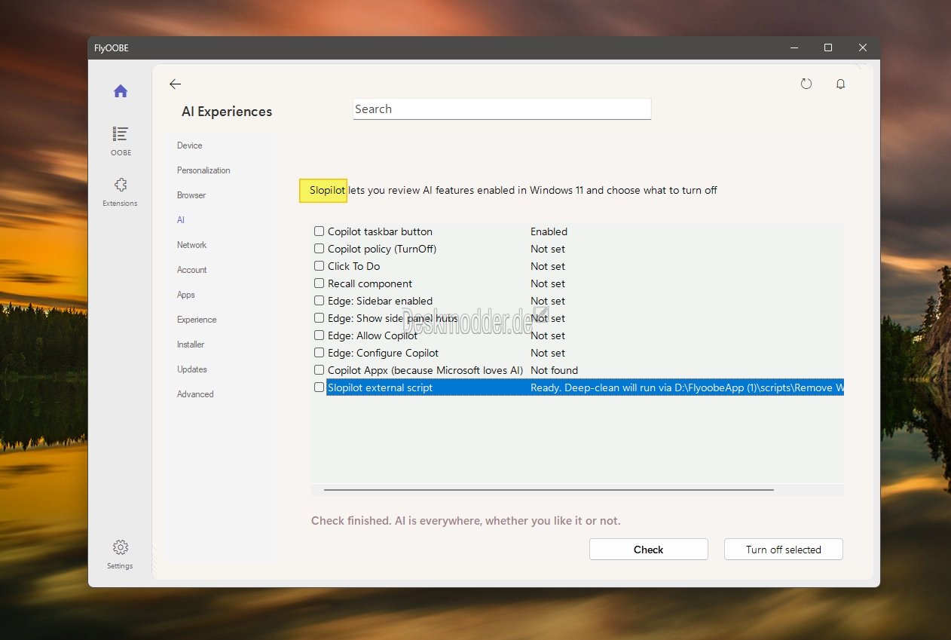
Task: Open the Settings gear icon
Action: tap(121, 548)
